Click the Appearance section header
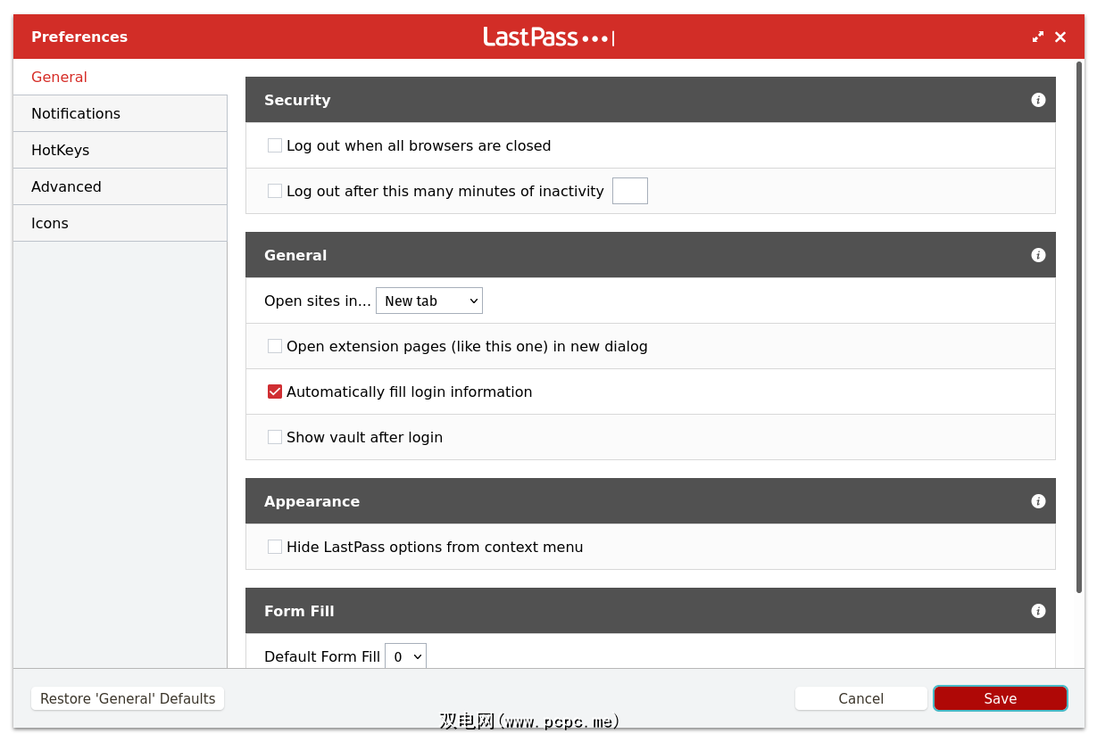Image resolution: width=1097 pixels, height=742 pixels. click(651, 501)
